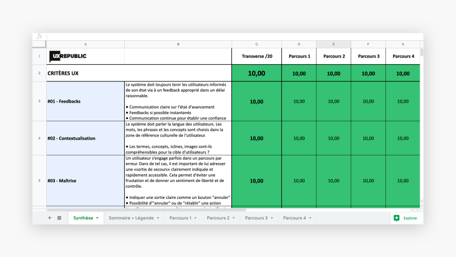456x257 pixels.
Task: Select row 2 header
Action: click(39, 73)
